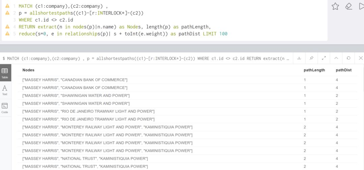Click the query text in result frame header
Viewport: 364px width, 170px height.
coord(146,59)
